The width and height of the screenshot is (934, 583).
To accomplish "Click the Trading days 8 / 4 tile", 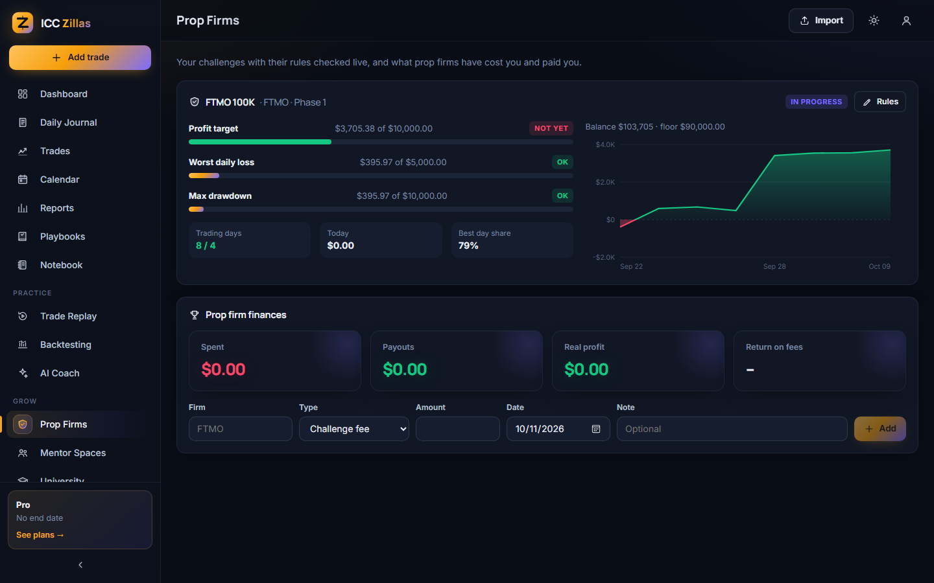I will point(250,240).
